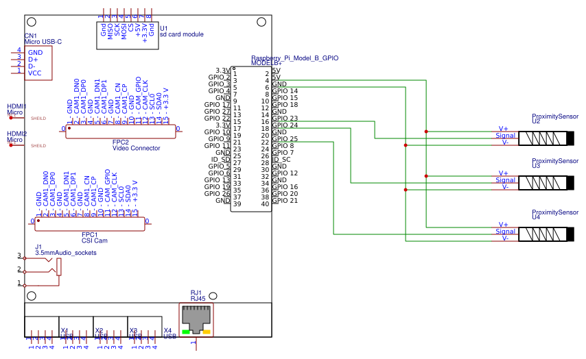The image size is (586, 359).
Task: Click the top-right board mounting hole
Action: tap(261, 22)
